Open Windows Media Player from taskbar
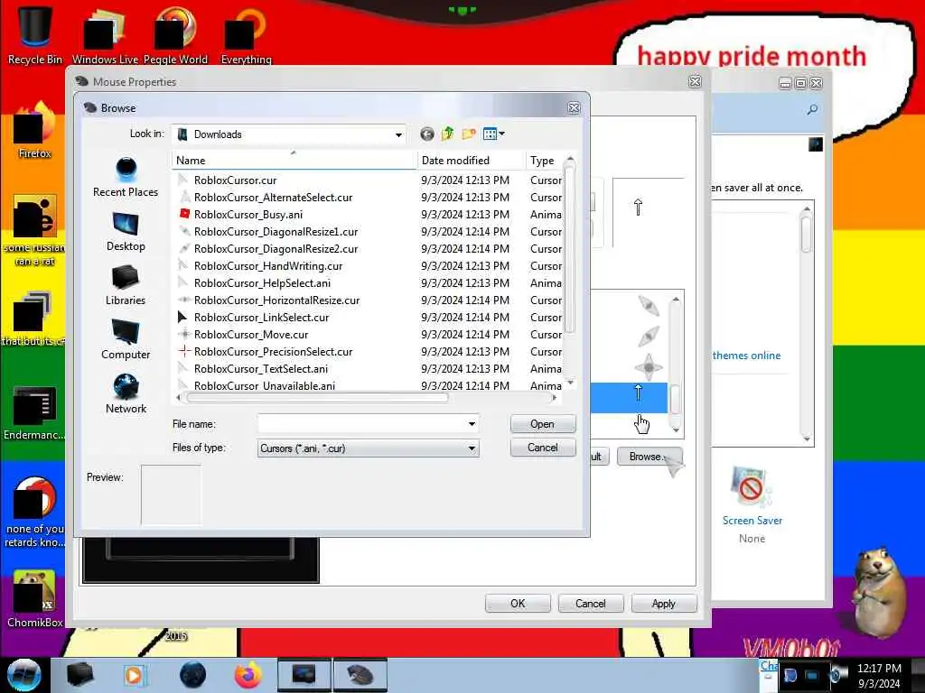The height and width of the screenshot is (693, 925). pos(134,675)
